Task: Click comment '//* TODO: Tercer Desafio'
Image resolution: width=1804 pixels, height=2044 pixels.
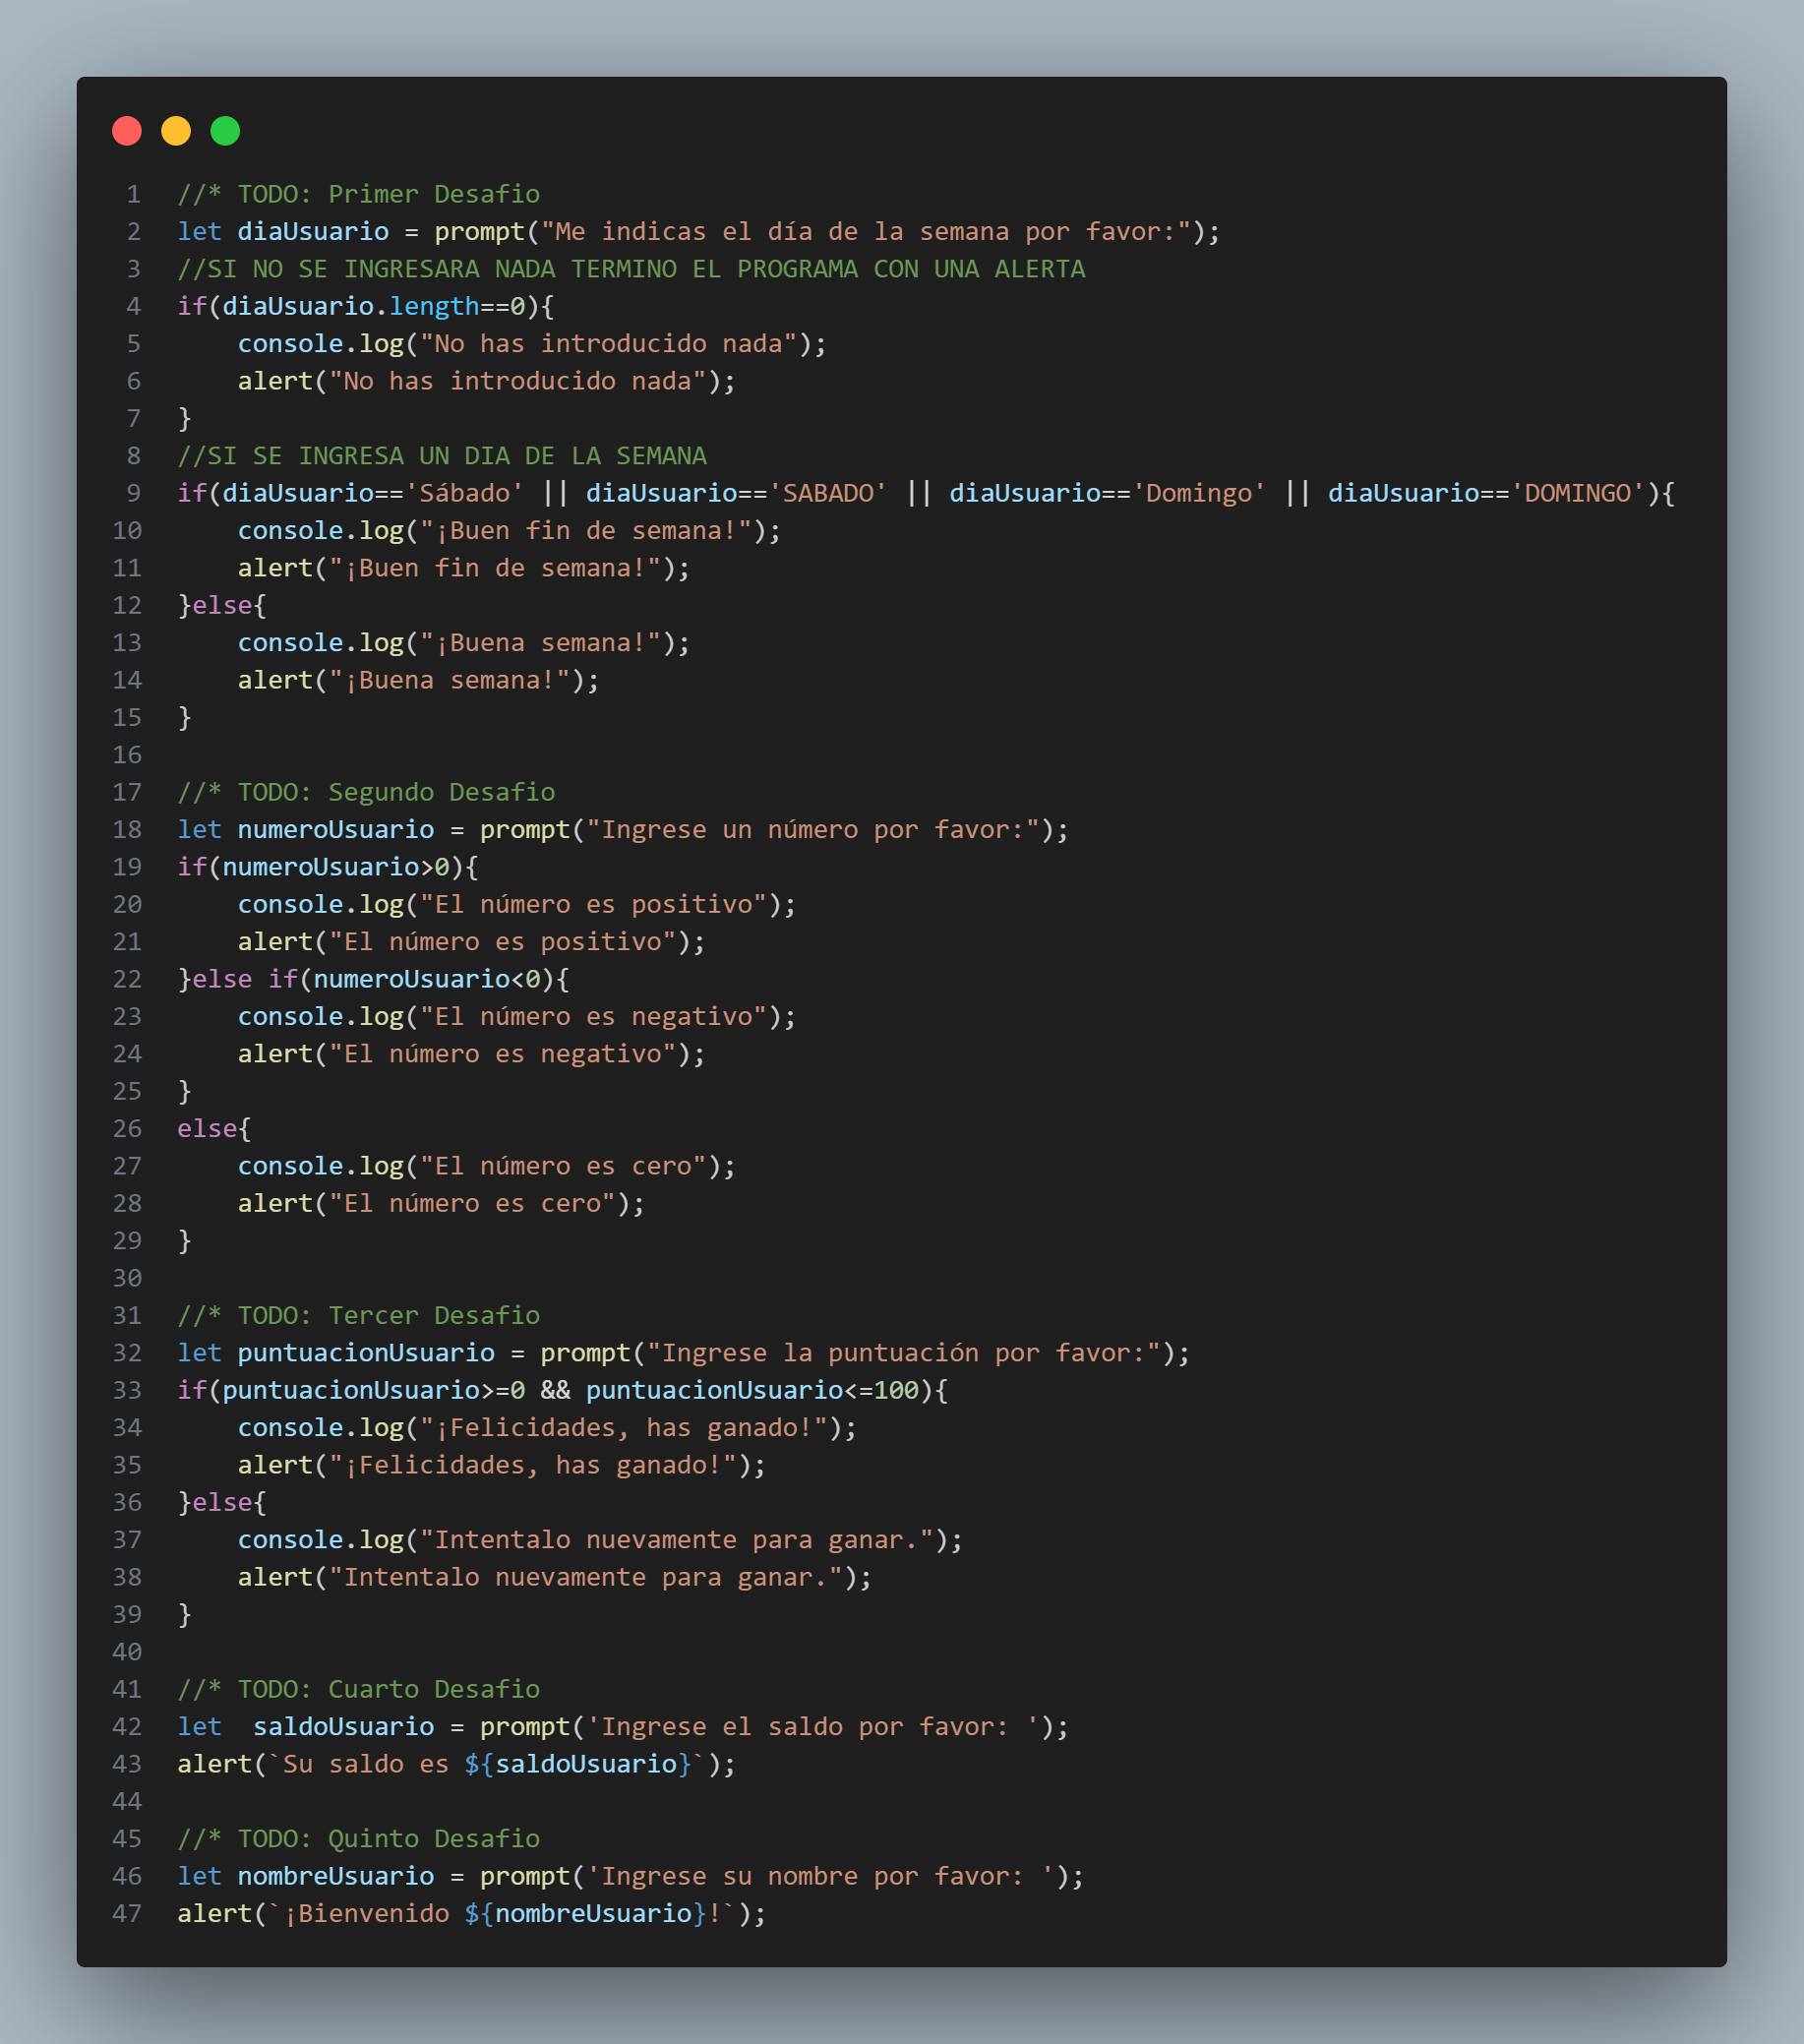Action: tap(358, 1316)
